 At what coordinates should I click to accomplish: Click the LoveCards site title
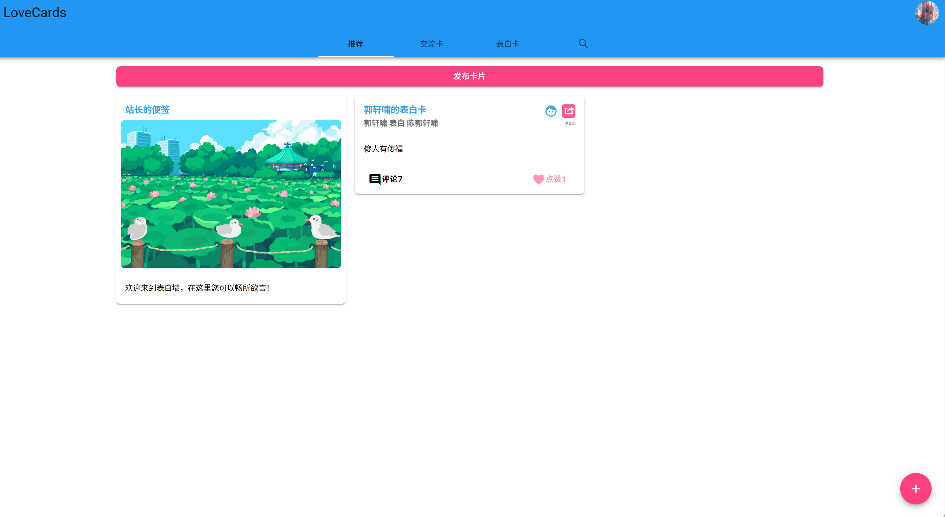click(x=35, y=13)
